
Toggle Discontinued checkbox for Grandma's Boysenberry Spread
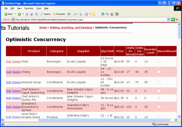[159, 107]
